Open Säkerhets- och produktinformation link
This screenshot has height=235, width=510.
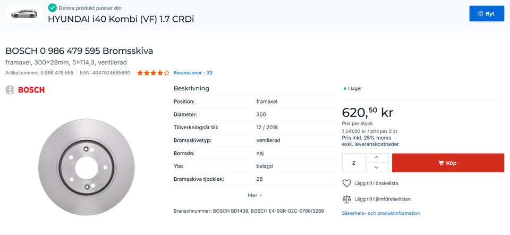click(x=380, y=213)
